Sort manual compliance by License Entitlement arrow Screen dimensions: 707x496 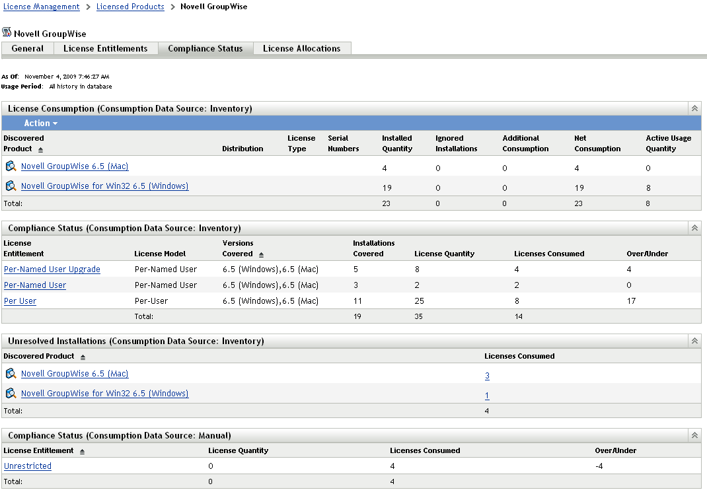pyautogui.click(x=82, y=452)
